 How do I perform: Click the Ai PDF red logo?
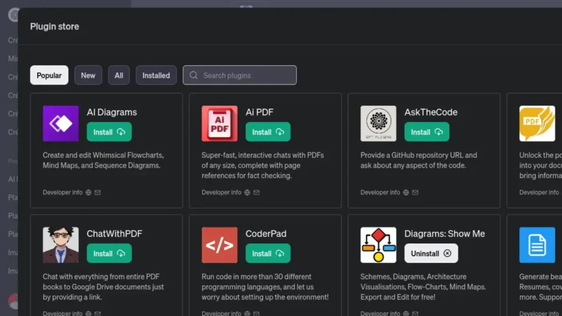[220, 123]
